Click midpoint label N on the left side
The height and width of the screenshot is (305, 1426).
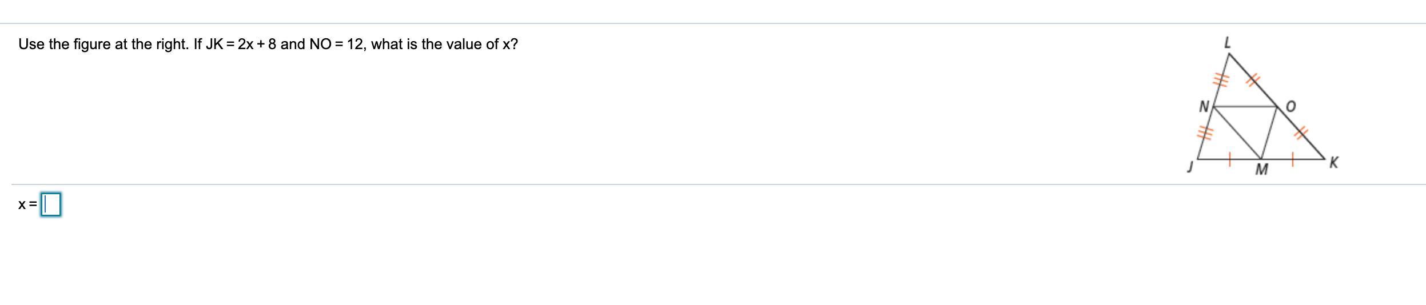(1204, 107)
